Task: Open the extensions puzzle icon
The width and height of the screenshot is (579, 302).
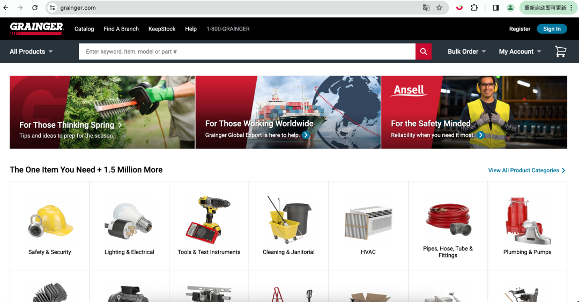Action: point(474,8)
